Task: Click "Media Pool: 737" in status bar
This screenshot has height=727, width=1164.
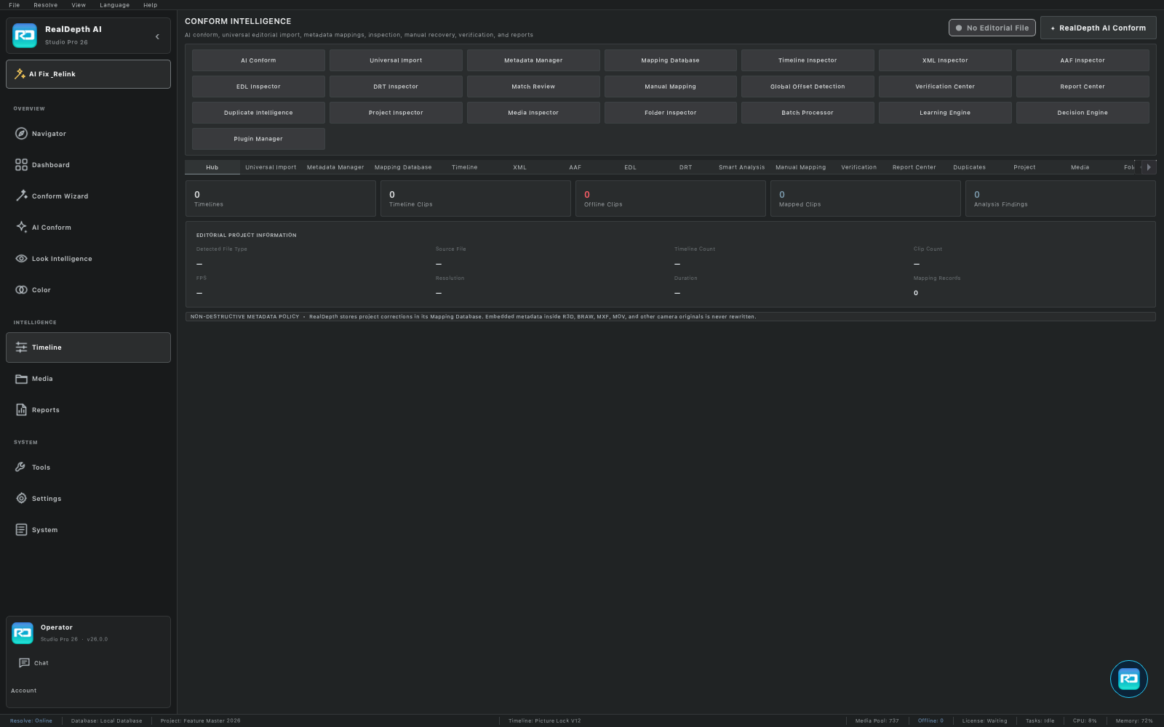Action: pyautogui.click(x=877, y=721)
